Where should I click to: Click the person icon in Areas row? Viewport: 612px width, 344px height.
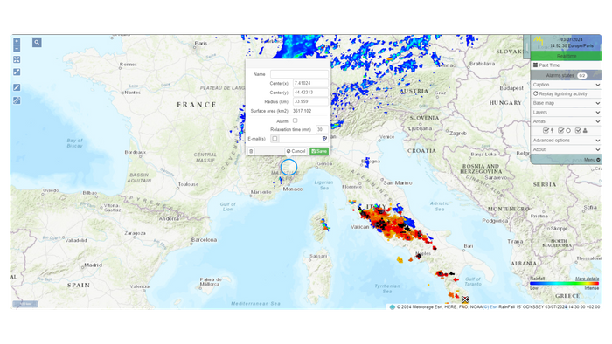pyautogui.click(x=585, y=130)
